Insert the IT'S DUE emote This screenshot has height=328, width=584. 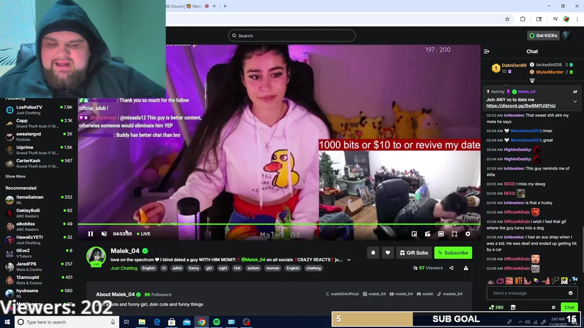coord(565,281)
